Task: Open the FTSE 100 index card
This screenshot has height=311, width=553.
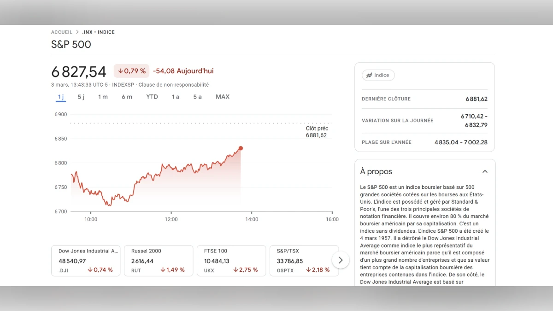Action: [x=231, y=260]
